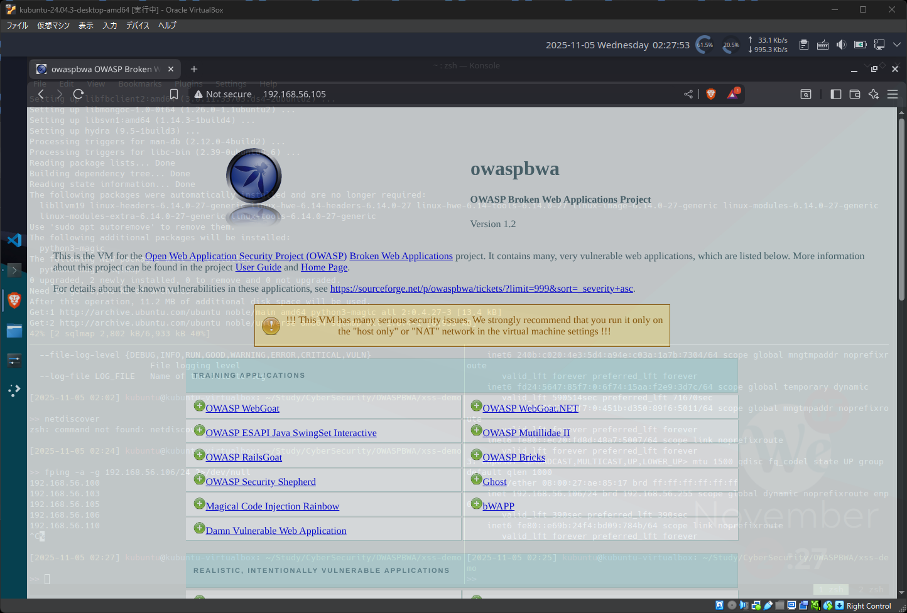Viewport: 907px width, 613px height.
Task: Expand OWASP Security Shepherd plus icon
Action: (x=199, y=479)
